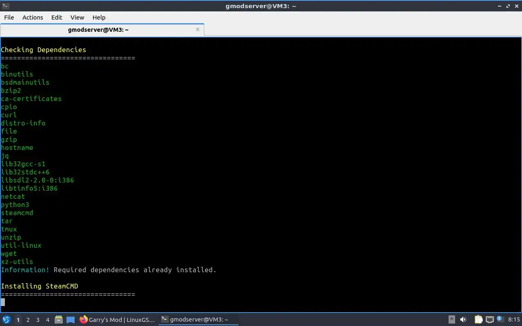This screenshot has width=522, height=326.
Task: Click the 'file' dependency line
Action: tap(9, 131)
